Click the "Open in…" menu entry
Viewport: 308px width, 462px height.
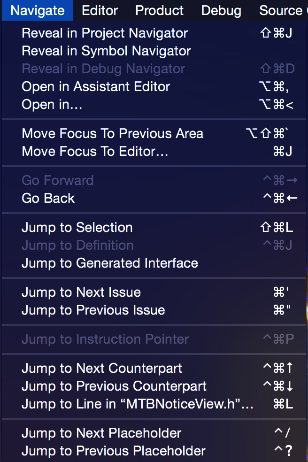[x=52, y=105]
